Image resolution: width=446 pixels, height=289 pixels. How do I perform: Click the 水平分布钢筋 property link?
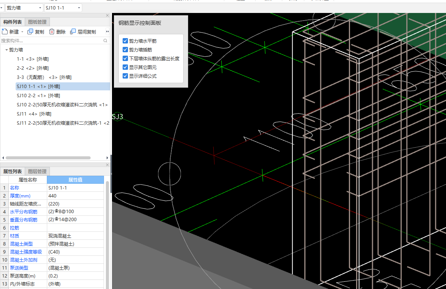(x=24, y=212)
